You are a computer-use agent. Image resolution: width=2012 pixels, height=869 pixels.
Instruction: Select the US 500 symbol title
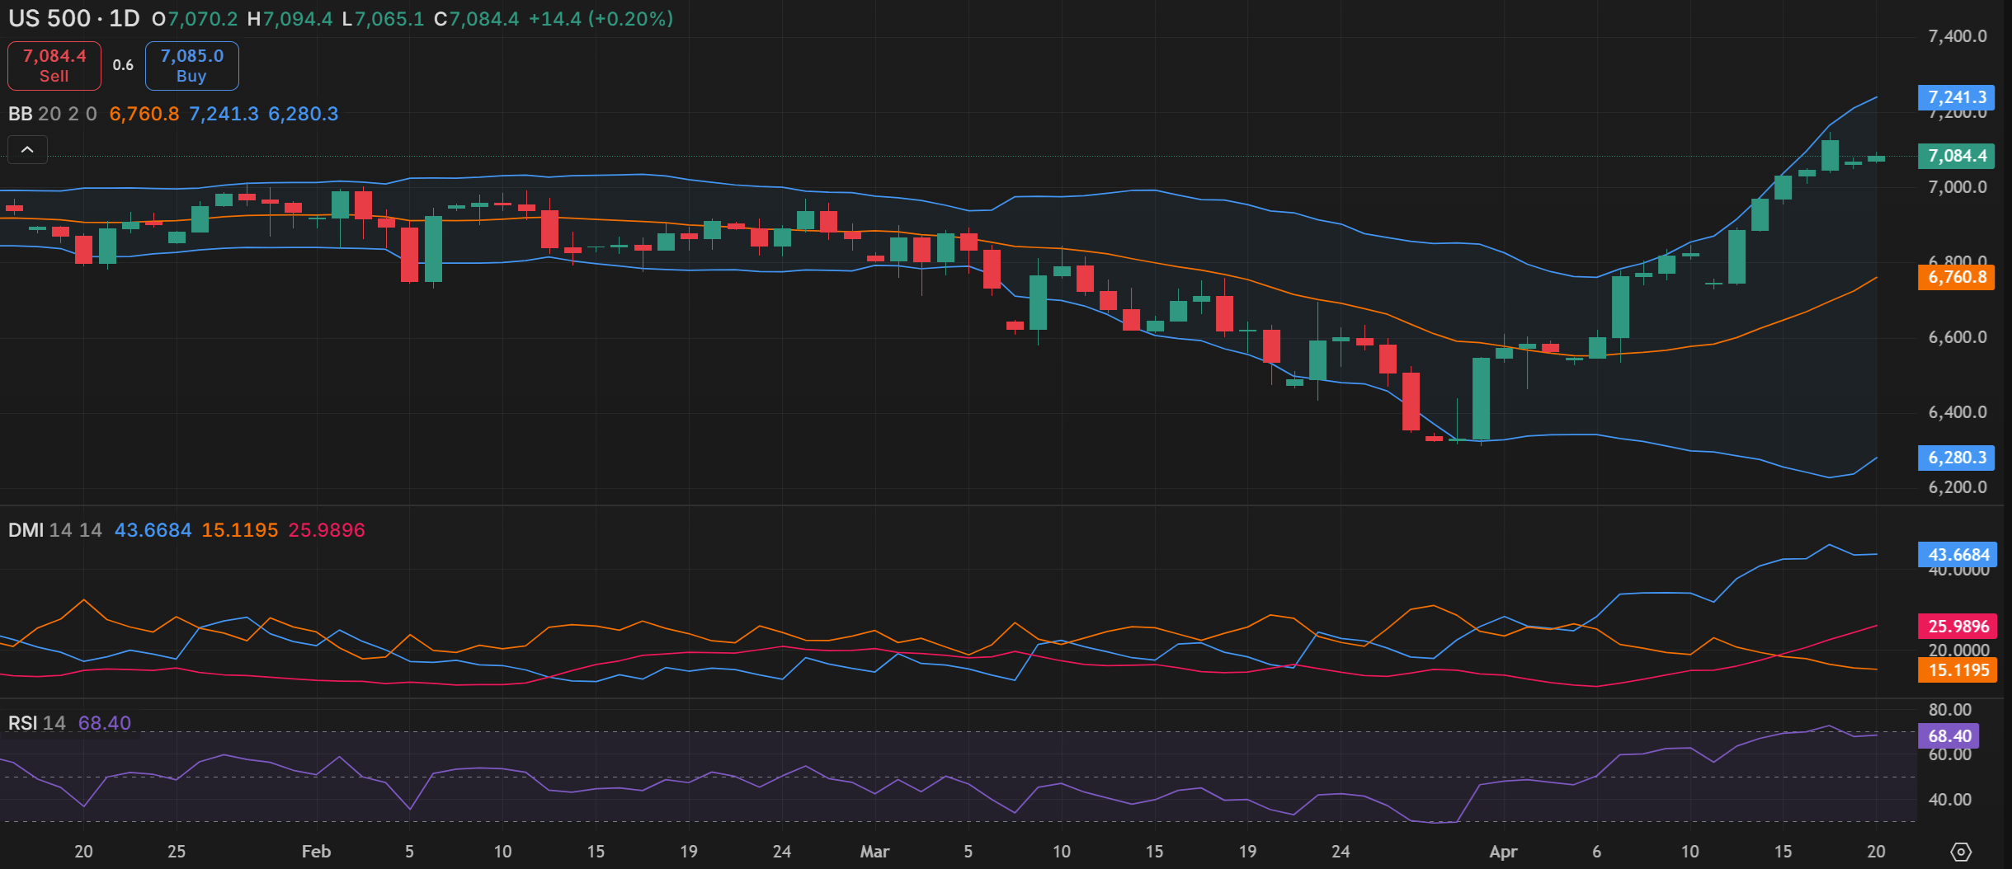tap(49, 18)
